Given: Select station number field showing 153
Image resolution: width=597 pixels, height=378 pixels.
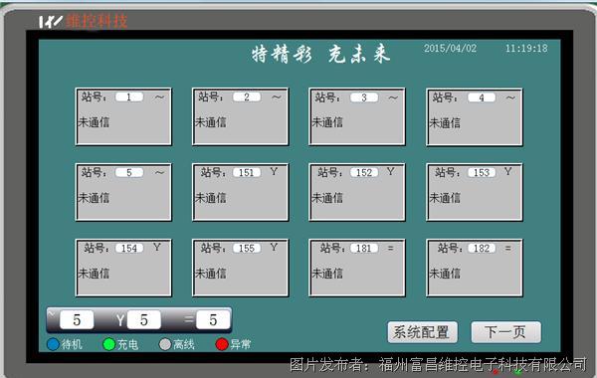Looking at the screenshot, I should click(482, 172).
